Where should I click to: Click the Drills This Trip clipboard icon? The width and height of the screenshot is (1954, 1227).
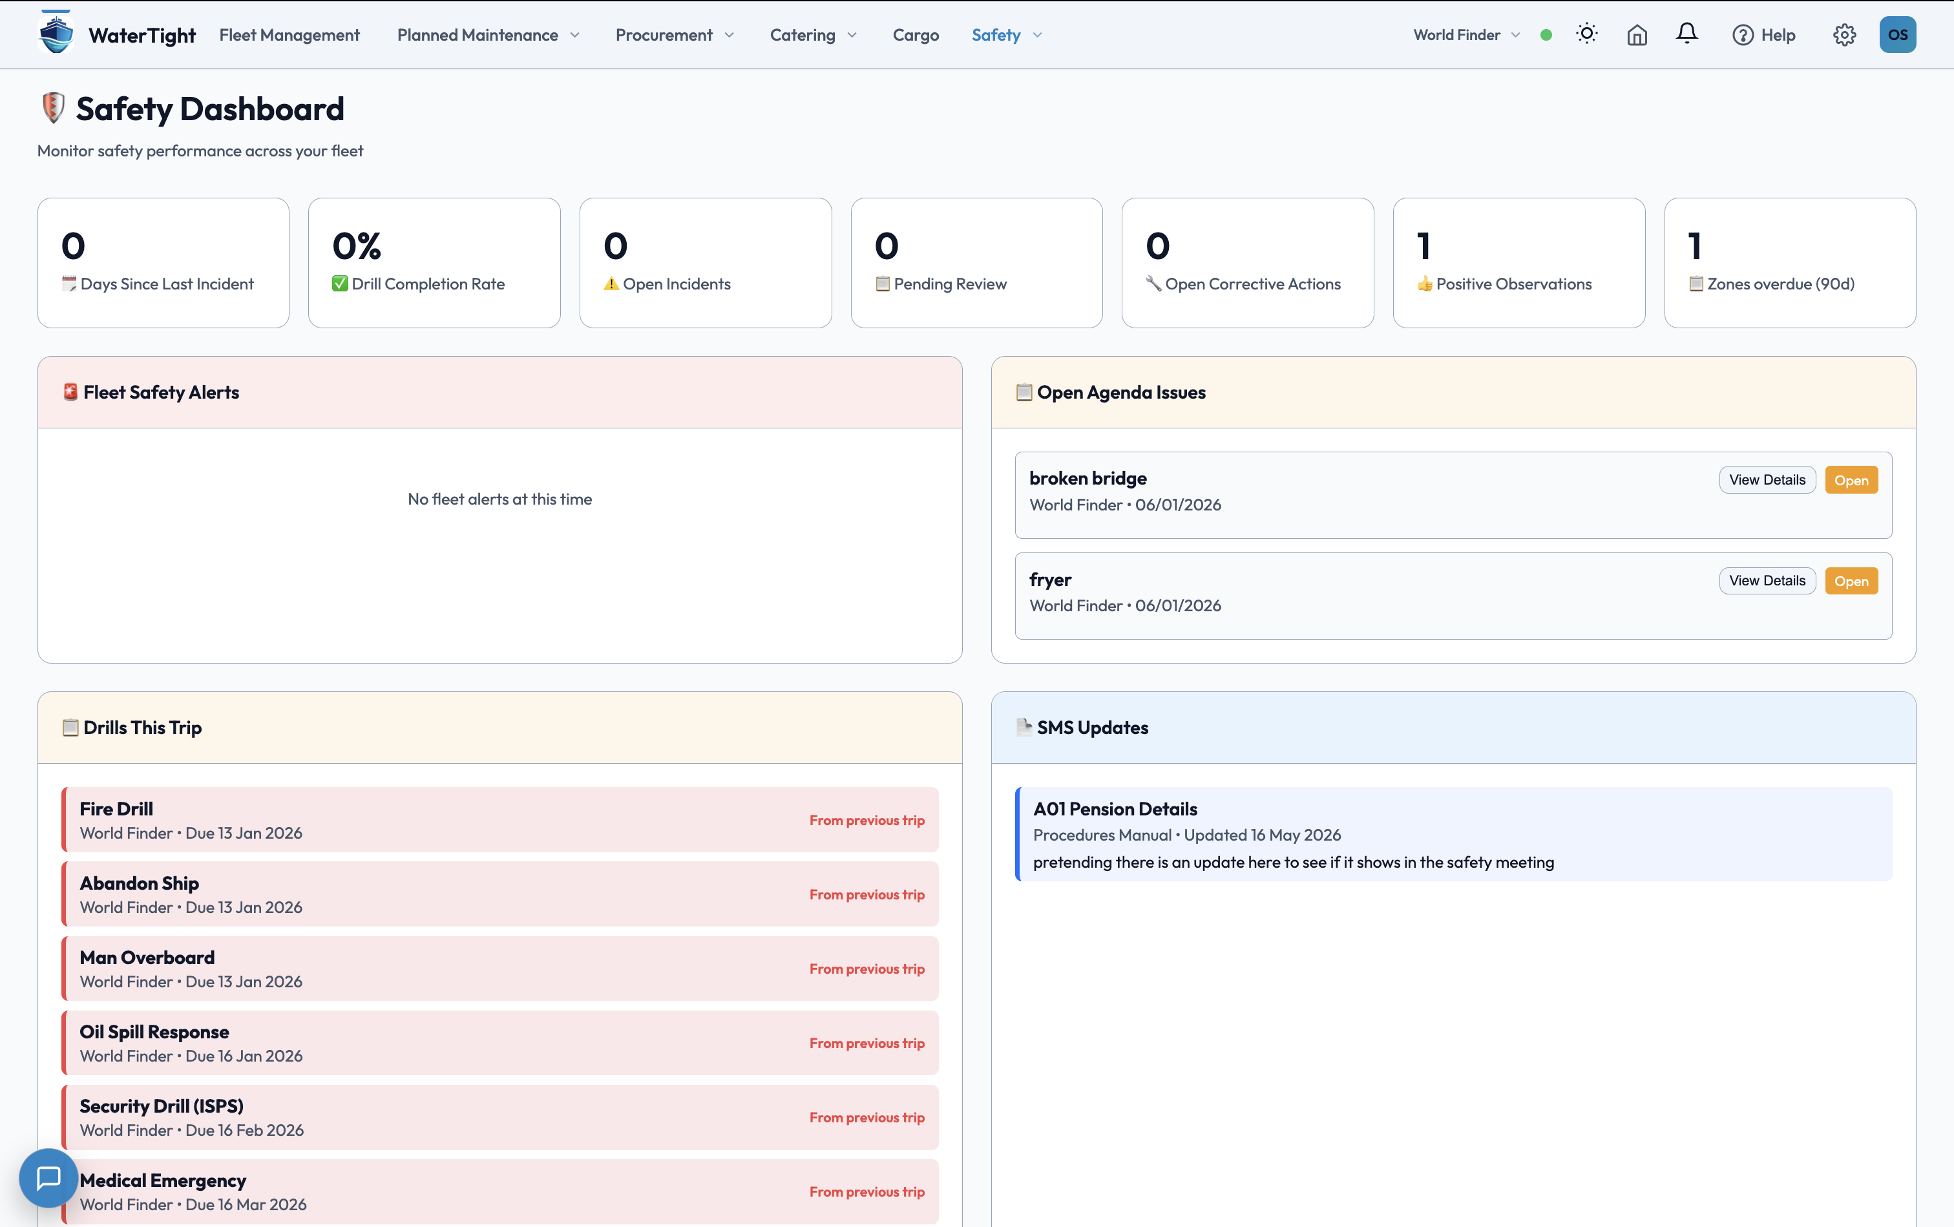pyautogui.click(x=70, y=727)
